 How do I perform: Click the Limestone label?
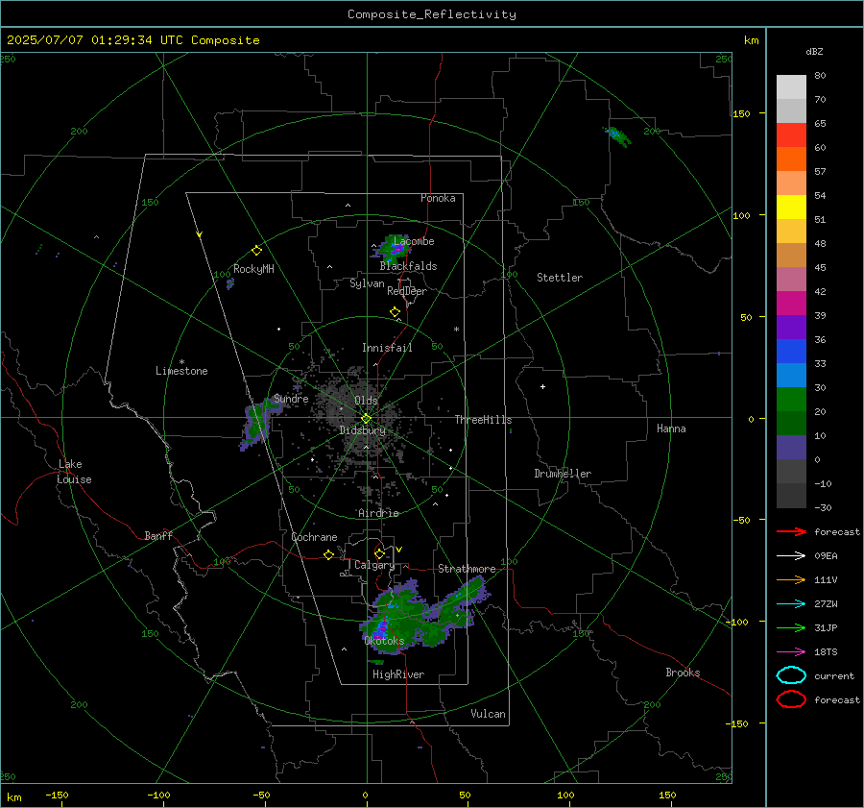[181, 371]
